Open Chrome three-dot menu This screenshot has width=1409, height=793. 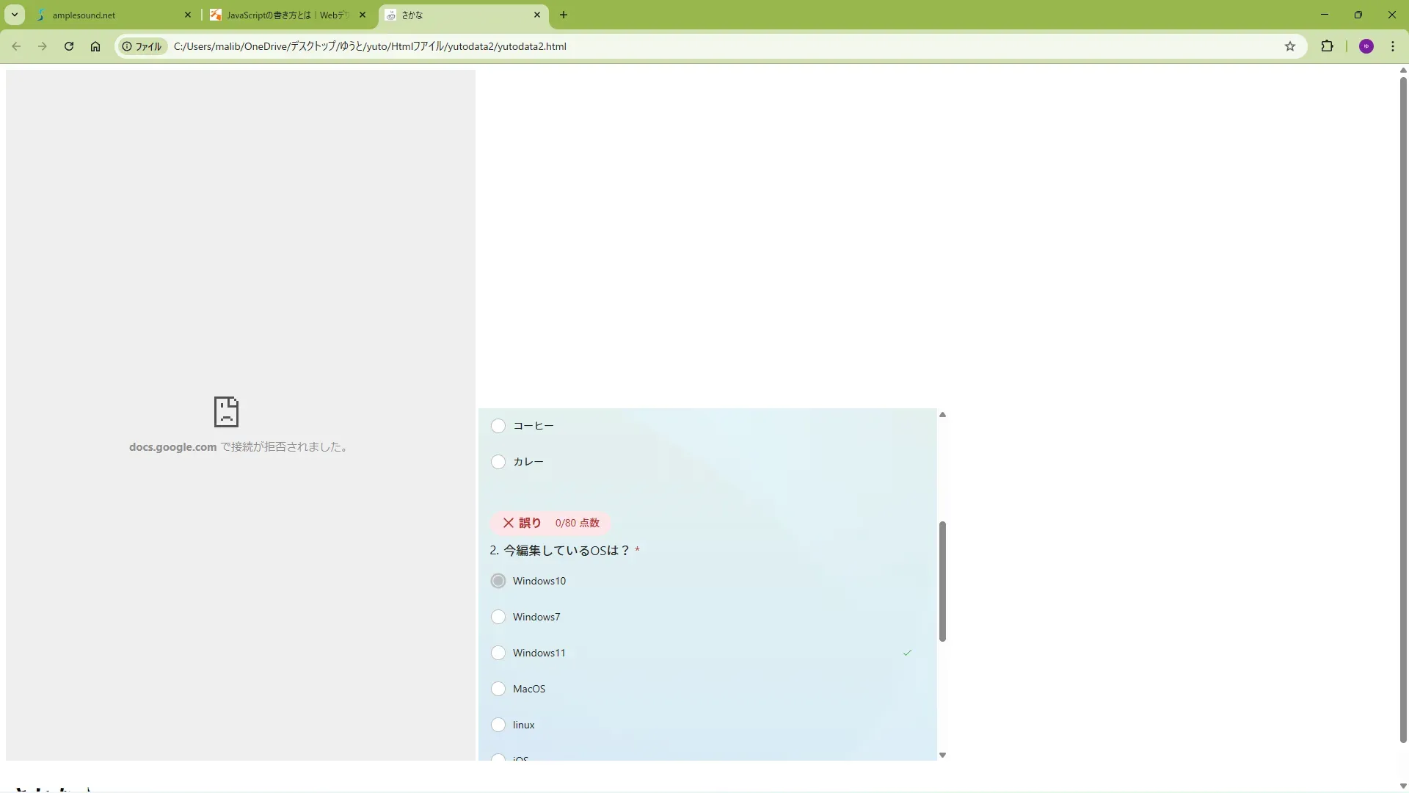(x=1392, y=46)
